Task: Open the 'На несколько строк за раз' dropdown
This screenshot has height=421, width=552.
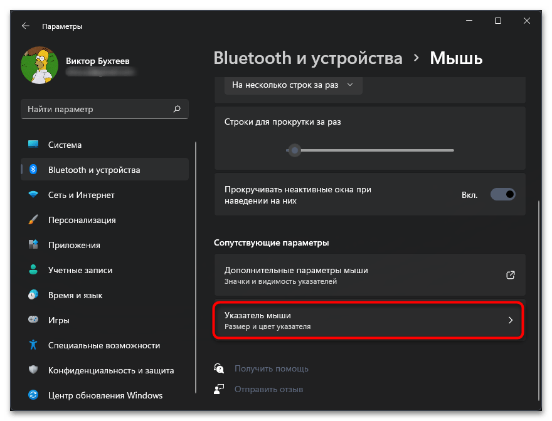Action: coord(293,85)
